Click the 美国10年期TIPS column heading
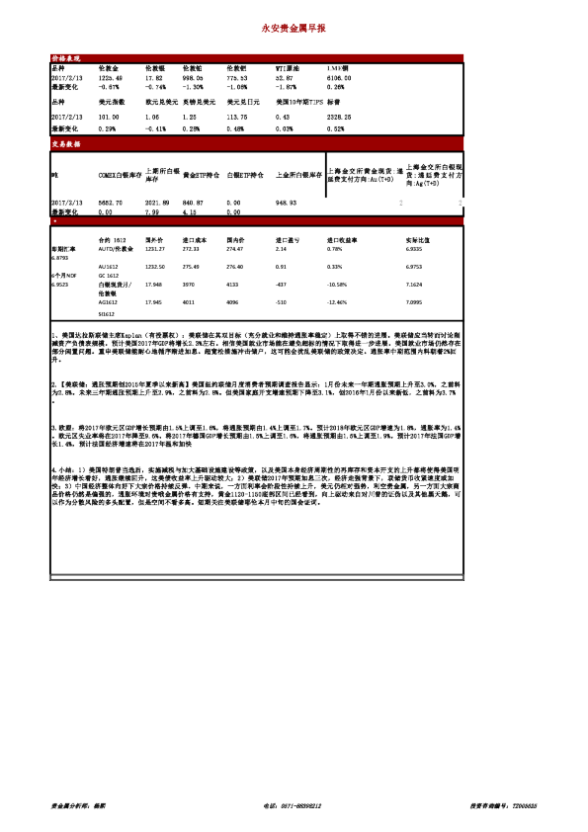Viewport: 588px width, 832px height. (x=299, y=102)
